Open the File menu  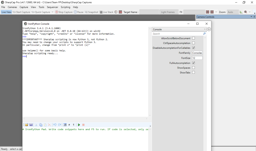(x=3, y=7)
